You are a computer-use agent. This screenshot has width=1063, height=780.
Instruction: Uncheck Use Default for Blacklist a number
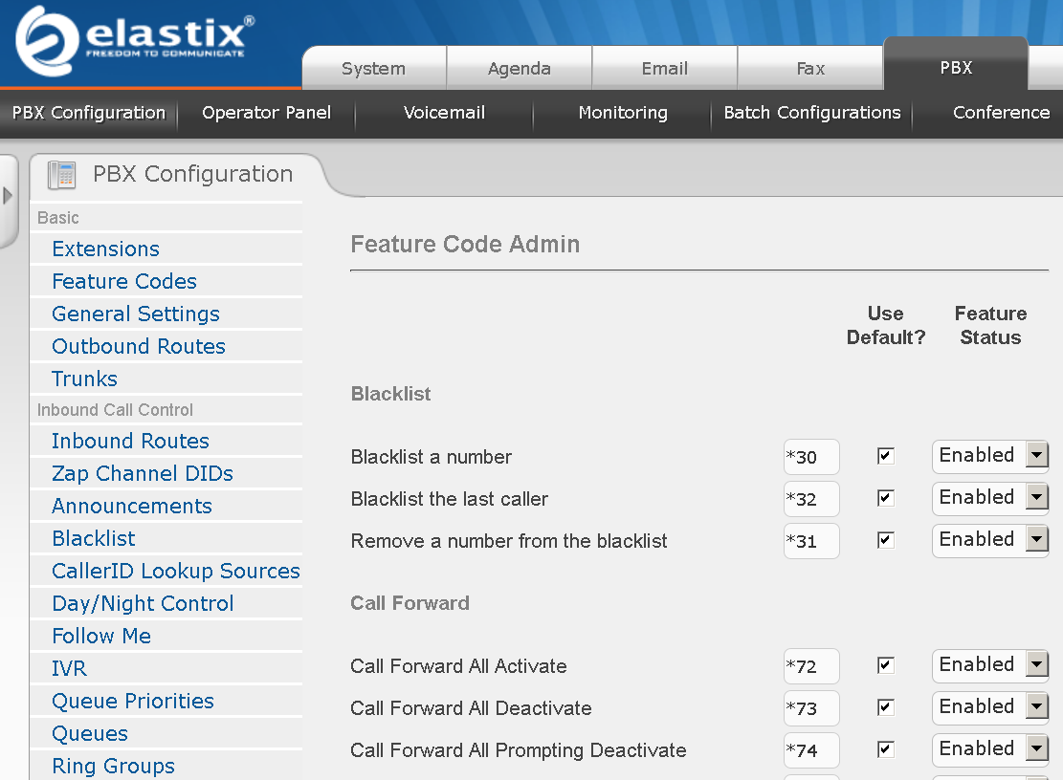coord(884,456)
